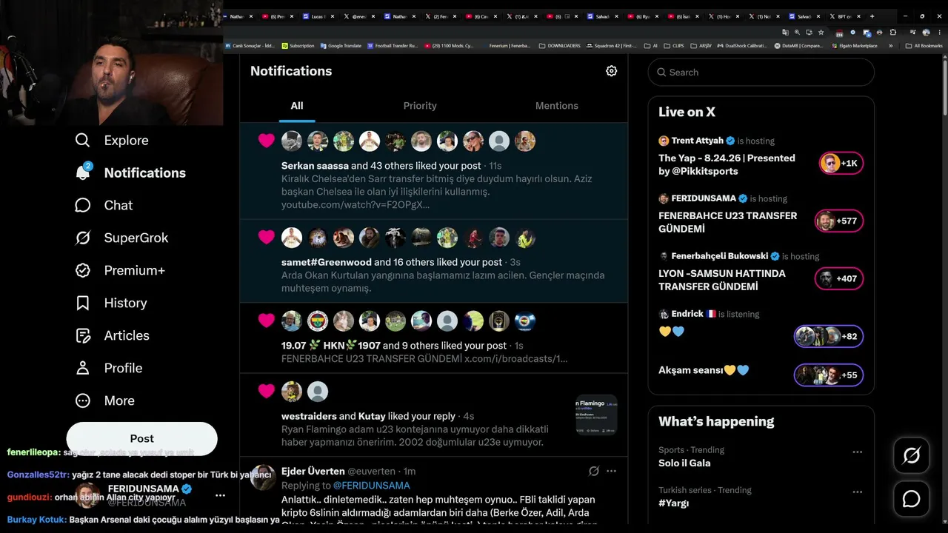Expand the DOWNLOADERS bookmark folder
The image size is (948, 533).
click(560, 46)
